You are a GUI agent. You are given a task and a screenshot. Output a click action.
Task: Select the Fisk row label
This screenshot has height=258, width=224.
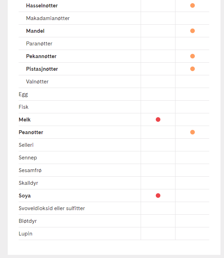(24, 107)
